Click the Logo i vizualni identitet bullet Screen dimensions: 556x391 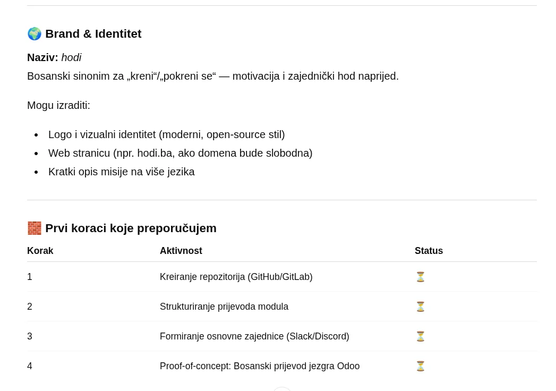pos(166,134)
